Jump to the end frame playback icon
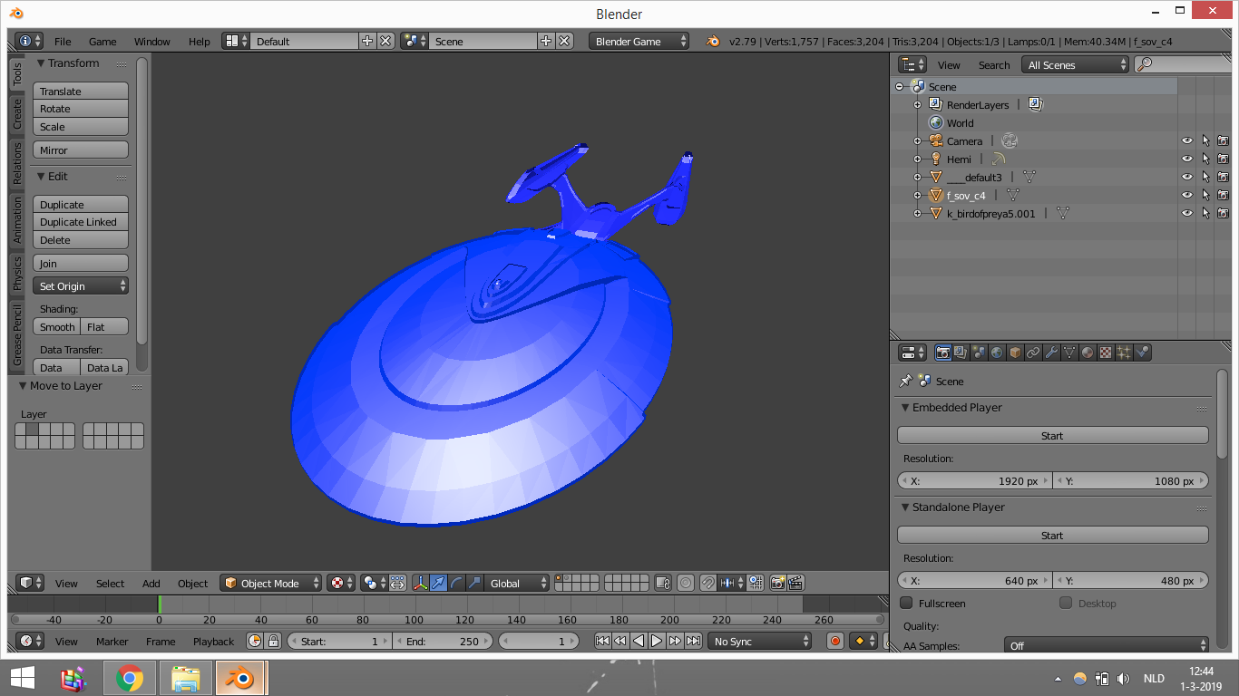Image resolution: width=1239 pixels, height=696 pixels. coord(693,641)
